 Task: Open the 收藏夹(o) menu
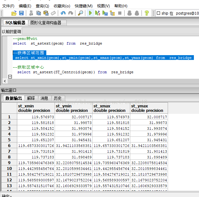coord(62,6)
